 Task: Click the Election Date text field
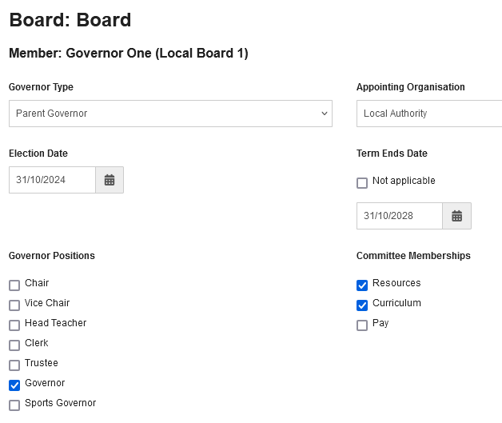point(52,180)
